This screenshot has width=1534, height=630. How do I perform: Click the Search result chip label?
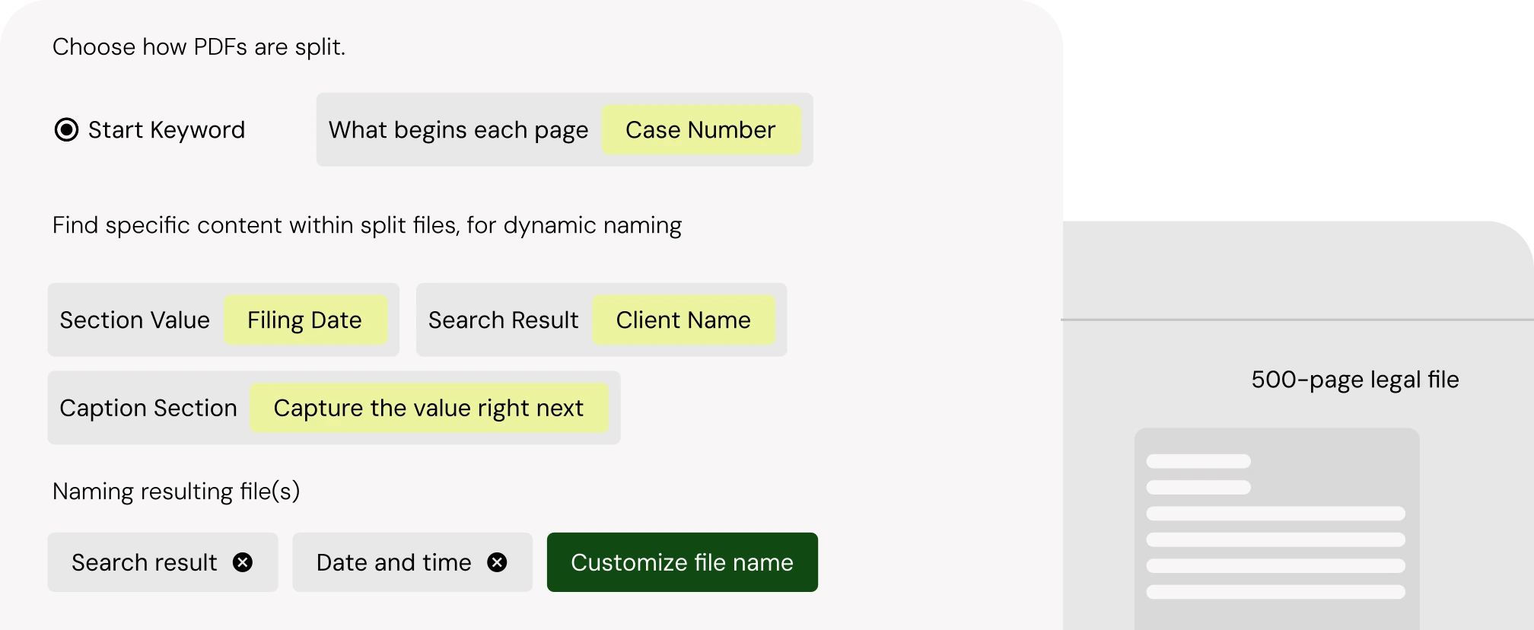pos(145,562)
